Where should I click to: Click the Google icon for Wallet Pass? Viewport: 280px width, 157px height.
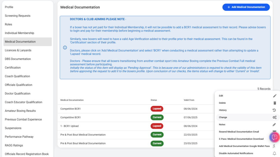click(274, 146)
